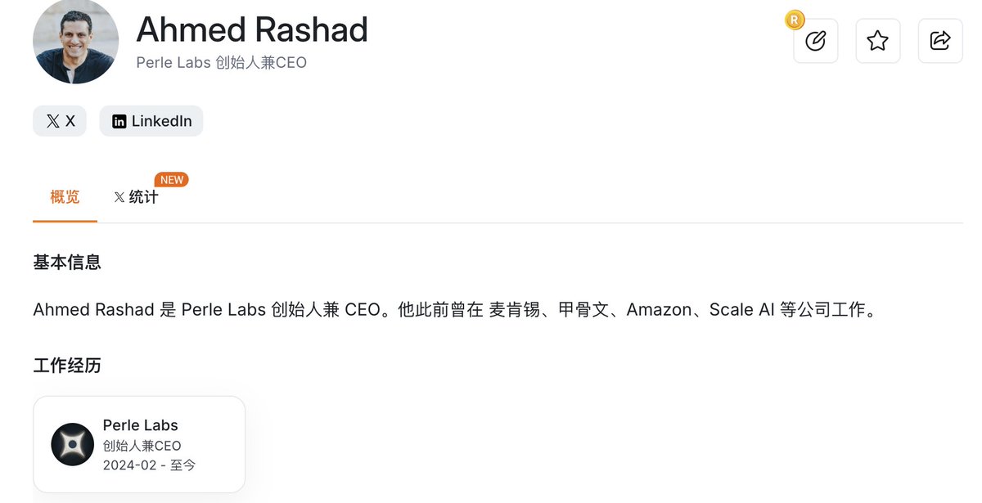Screen dimensions: 982x503
Task: Open the LinkedIn profile button
Action: [151, 121]
